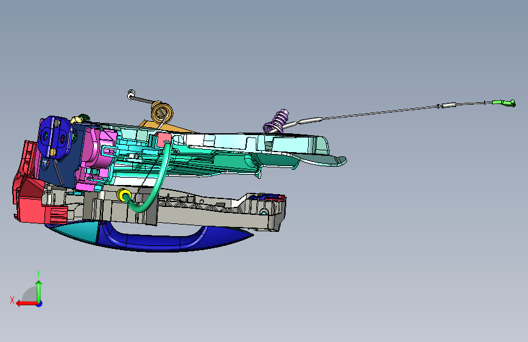
Task: Select the dark blue latch plate with holes
Action: tap(54, 138)
